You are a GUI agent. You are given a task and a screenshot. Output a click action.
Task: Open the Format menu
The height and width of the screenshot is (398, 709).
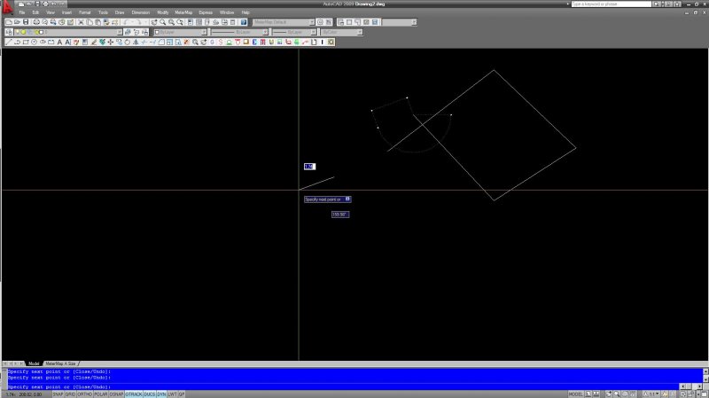pyautogui.click(x=84, y=12)
